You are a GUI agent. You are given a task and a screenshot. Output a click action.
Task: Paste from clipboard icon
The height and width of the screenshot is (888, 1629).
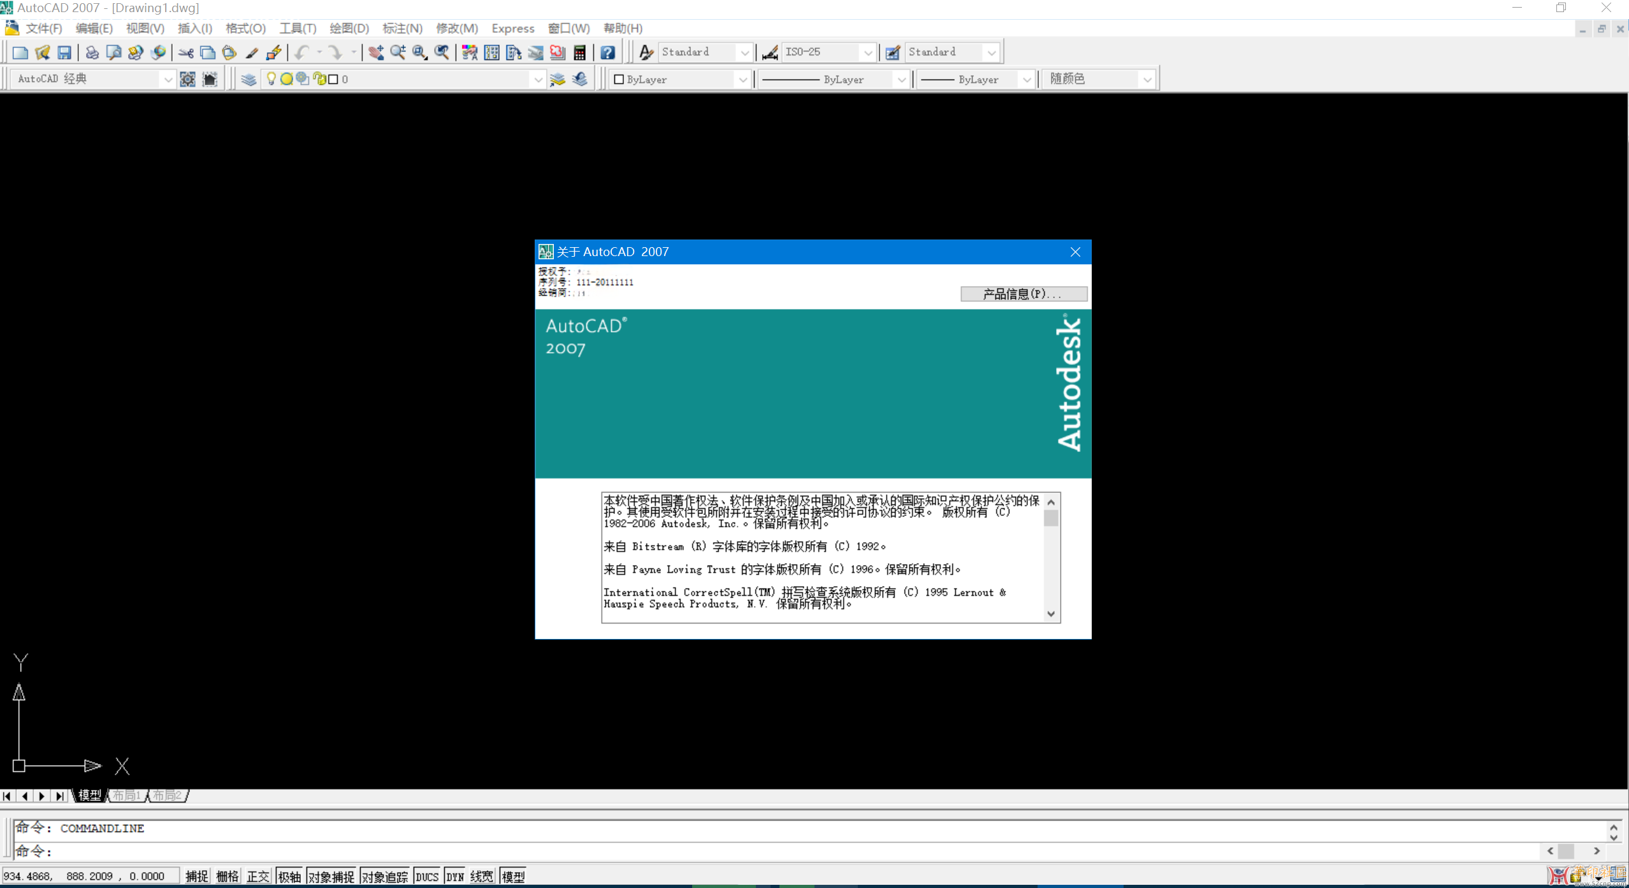pos(229,52)
